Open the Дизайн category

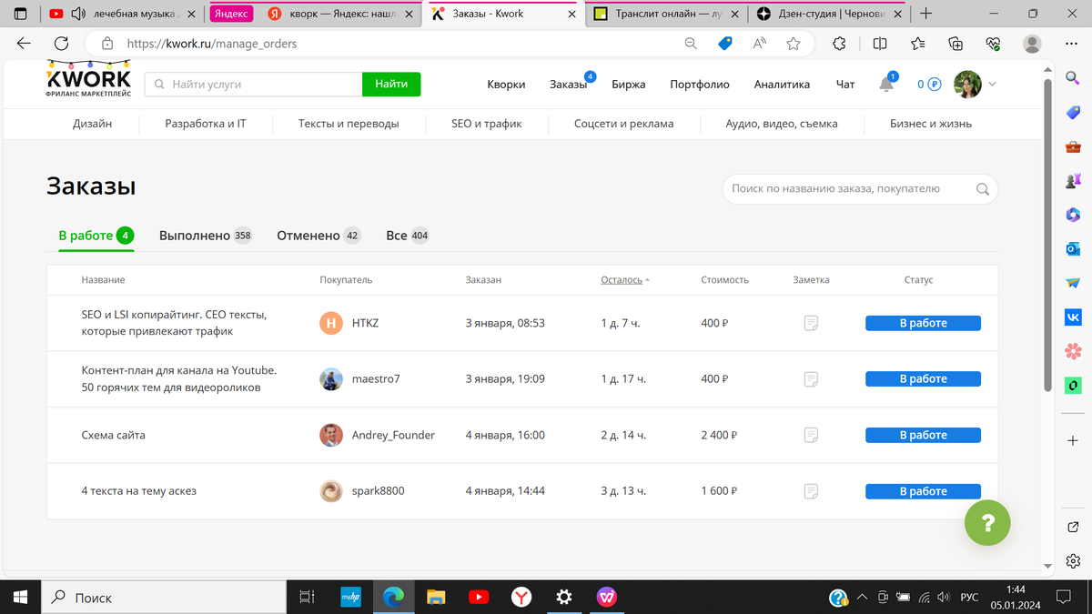93,124
